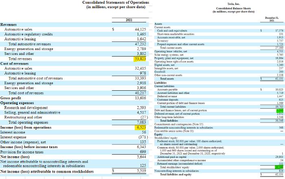Image resolution: width=285 pixels, height=179 pixels.
Task: Select the Digital assets, net label
Action: click(164, 65)
